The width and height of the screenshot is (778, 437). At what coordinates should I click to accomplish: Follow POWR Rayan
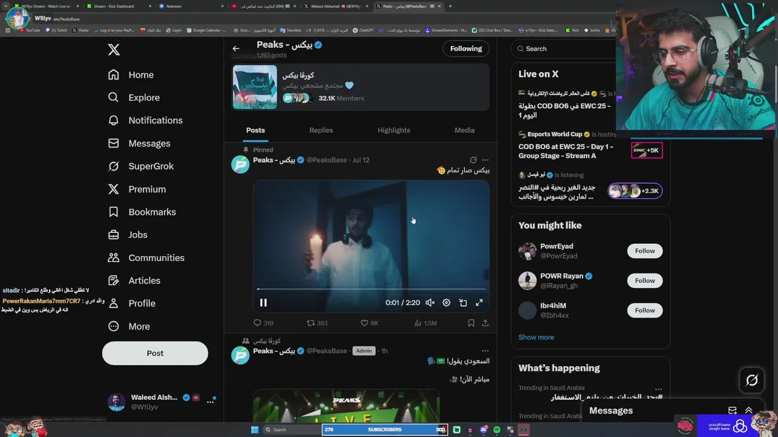[x=645, y=281]
